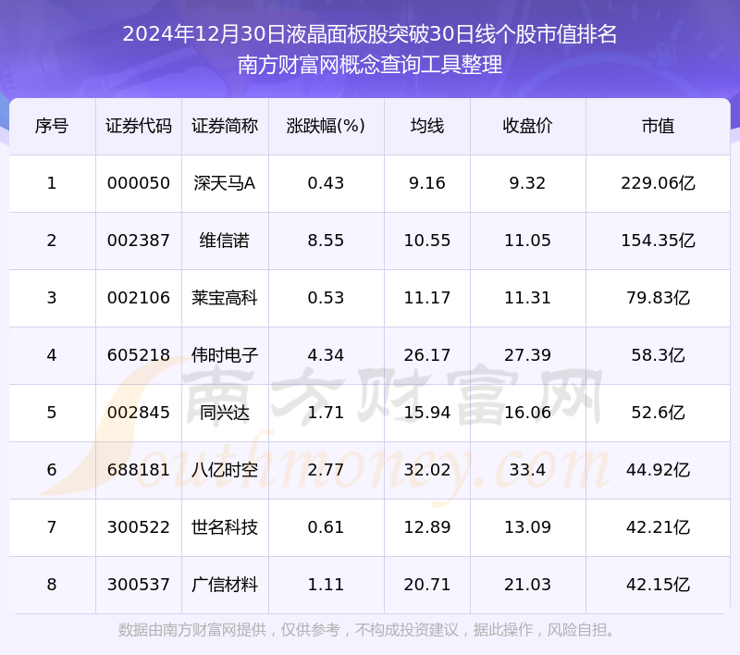The width and height of the screenshot is (740, 655).
Task: Select stock name 广信材料
Action: click(225, 585)
